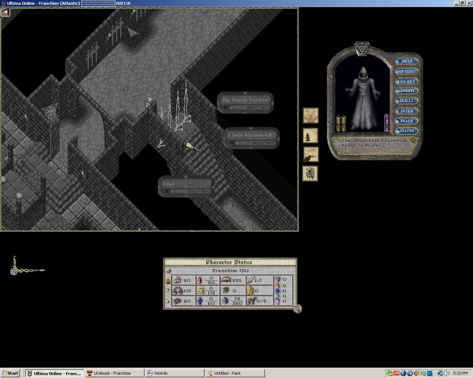Open the Windows Start menu

pos(10,373)
